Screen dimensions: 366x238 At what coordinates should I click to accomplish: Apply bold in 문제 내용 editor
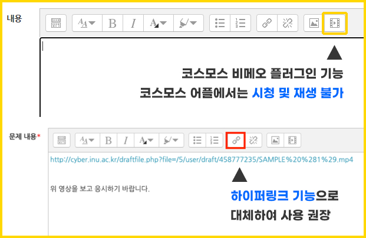[108, 141]
